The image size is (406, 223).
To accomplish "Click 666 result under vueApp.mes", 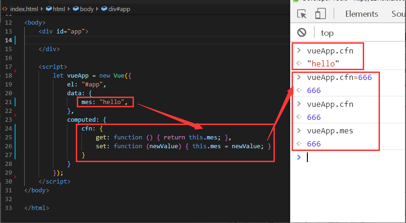I will pyautogui.click(x=314, y=144).
